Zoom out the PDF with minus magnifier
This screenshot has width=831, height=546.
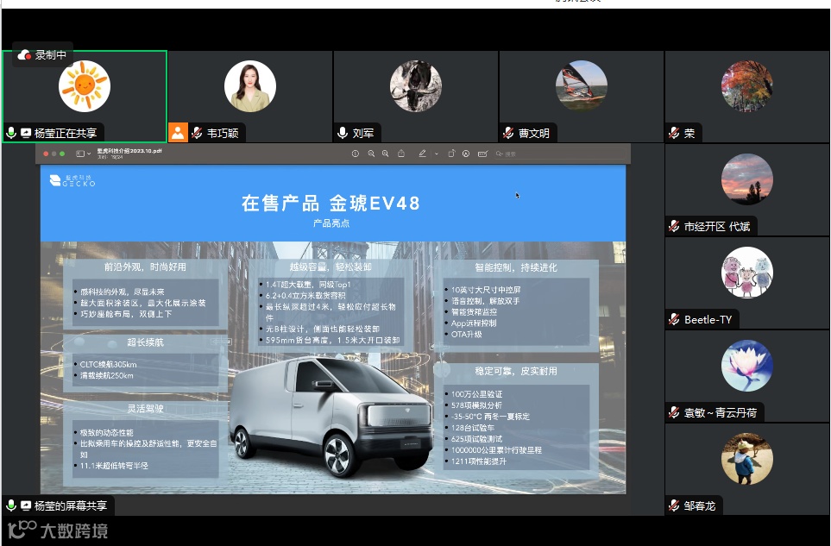pos(371,154)
